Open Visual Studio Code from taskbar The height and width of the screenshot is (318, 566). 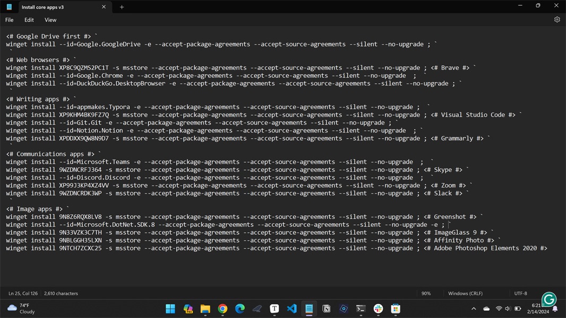coord(291,308)
